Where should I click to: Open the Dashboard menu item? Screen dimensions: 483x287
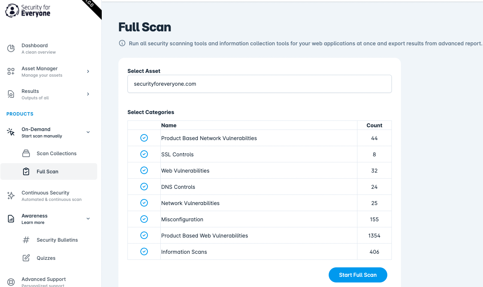pos(49,48)
